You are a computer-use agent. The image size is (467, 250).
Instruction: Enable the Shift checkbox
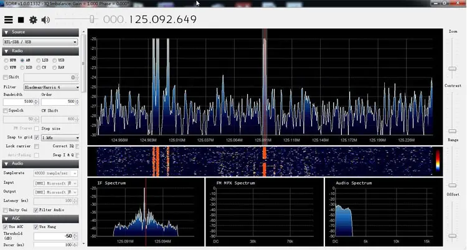[6, 77]
